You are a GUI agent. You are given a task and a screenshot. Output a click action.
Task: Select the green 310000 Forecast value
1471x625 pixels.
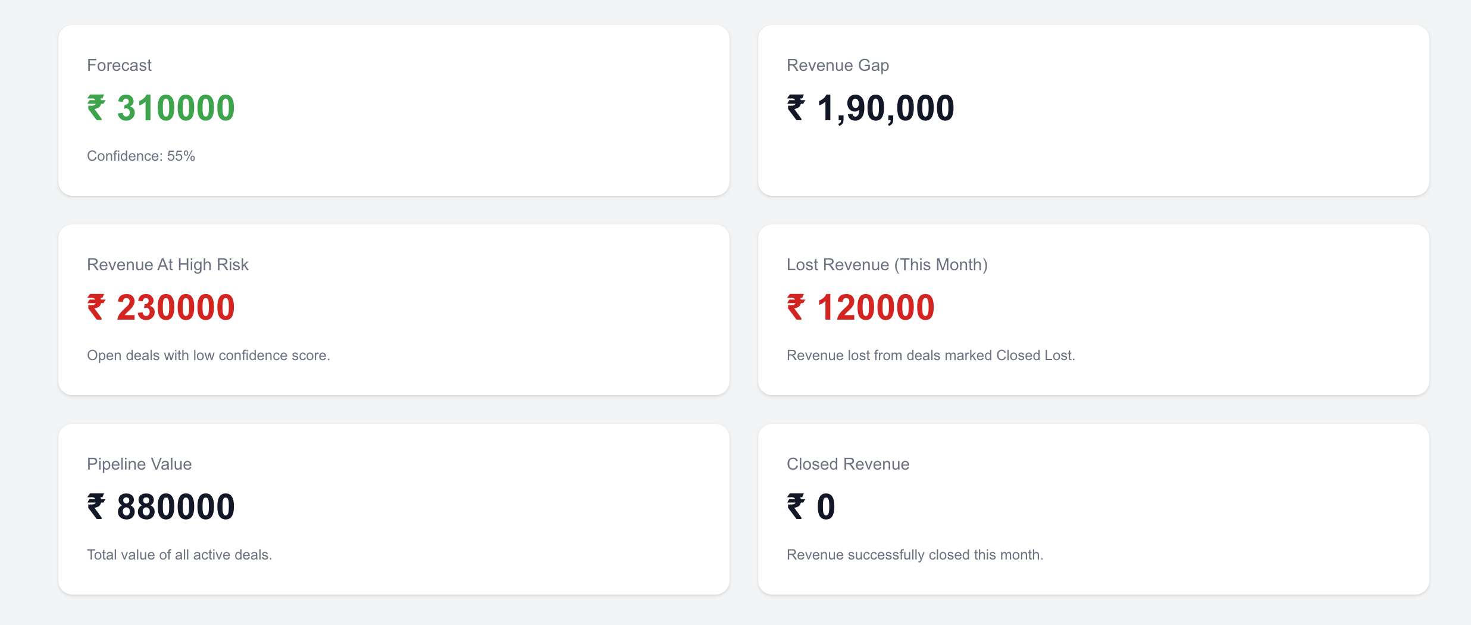176,108
